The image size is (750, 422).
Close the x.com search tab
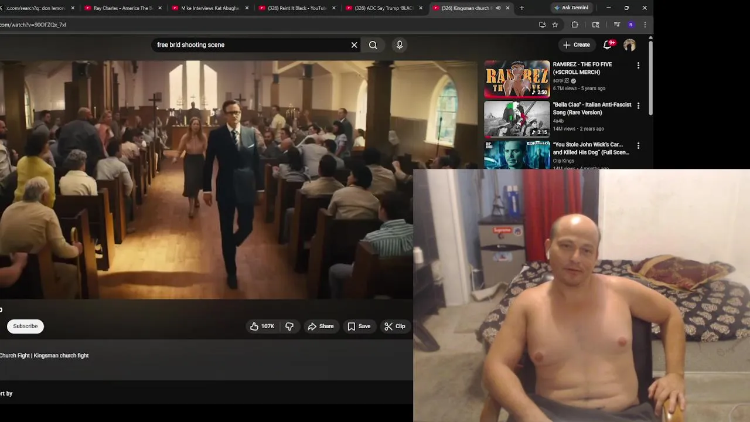tap(73, 8)
